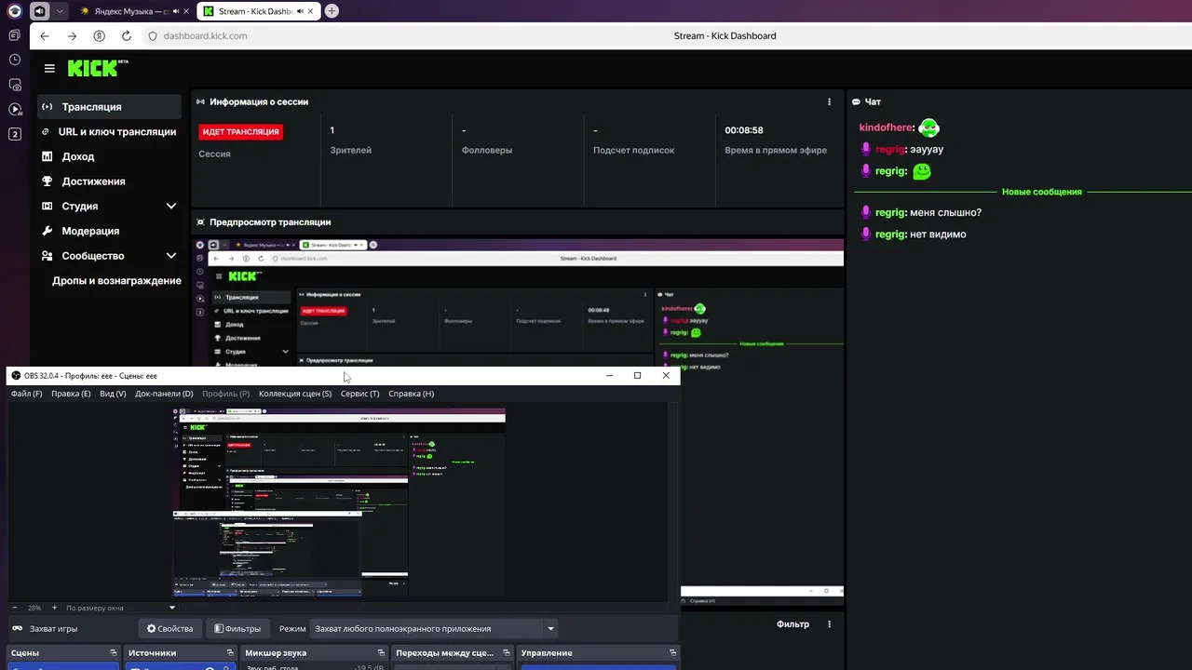Open the browser screenshot tool icon

click(14, 85)
